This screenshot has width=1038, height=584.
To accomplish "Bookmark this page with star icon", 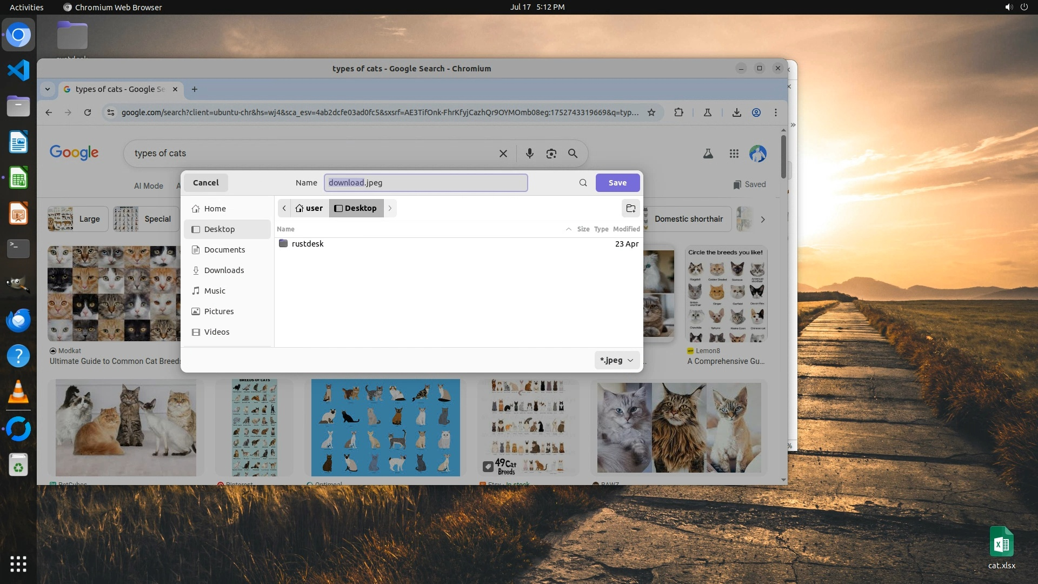I will 651,112.
